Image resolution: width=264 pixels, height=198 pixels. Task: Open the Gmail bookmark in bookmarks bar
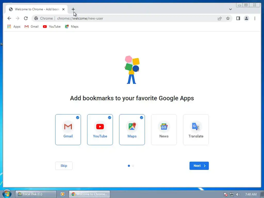[x=31, y=27]
